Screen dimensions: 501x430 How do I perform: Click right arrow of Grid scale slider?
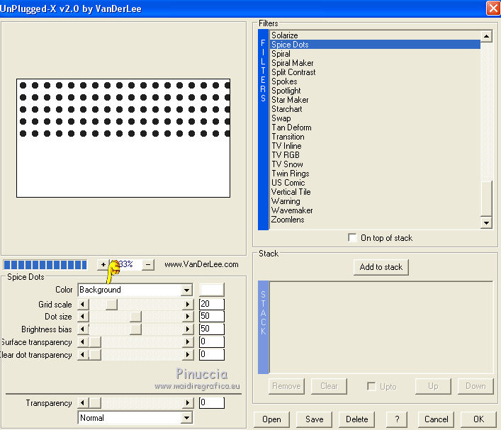(x=188, y=304)
